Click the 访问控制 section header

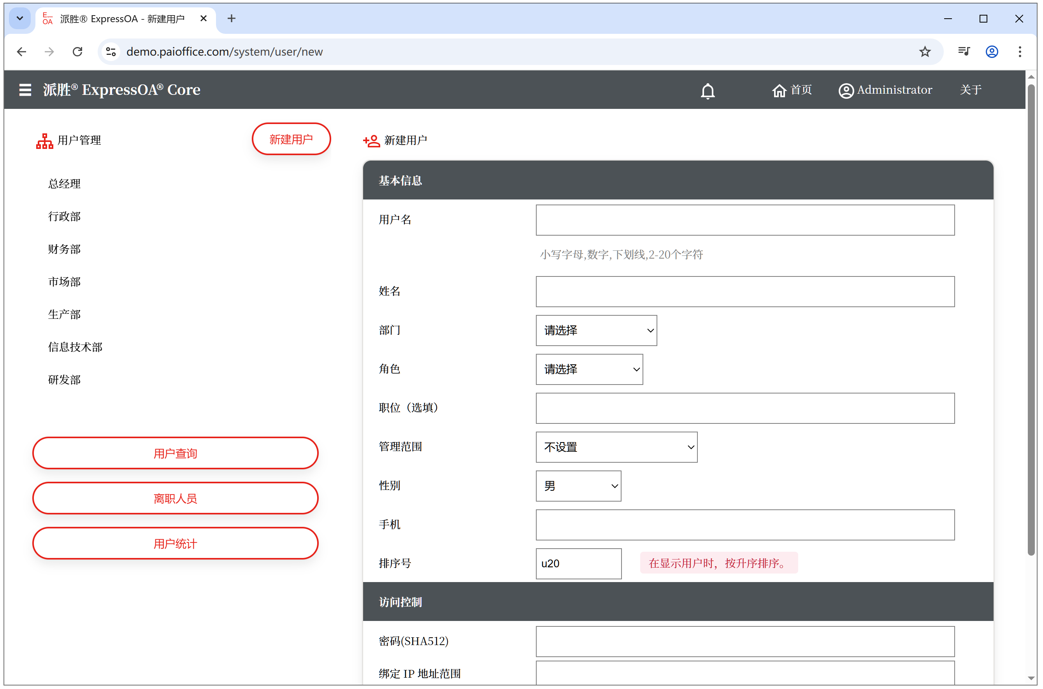(x=678, y=602)
